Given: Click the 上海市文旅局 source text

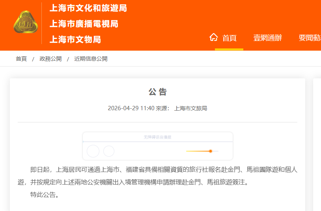Looking at the screenshot, I should [190, 108].
